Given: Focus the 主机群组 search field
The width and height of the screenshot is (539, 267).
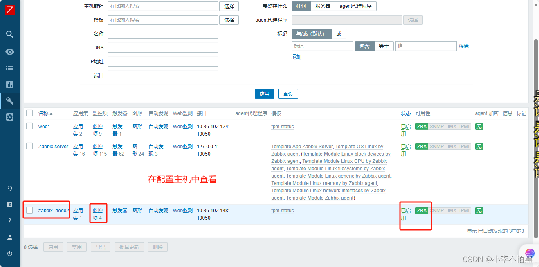Looking at the screenshot, I should [163, 6].
